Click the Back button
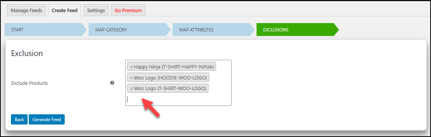 coord(19,119)
